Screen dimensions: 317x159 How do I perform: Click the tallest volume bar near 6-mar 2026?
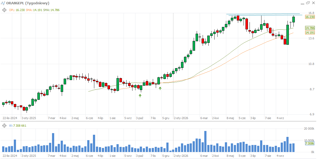tap(205, 141)
